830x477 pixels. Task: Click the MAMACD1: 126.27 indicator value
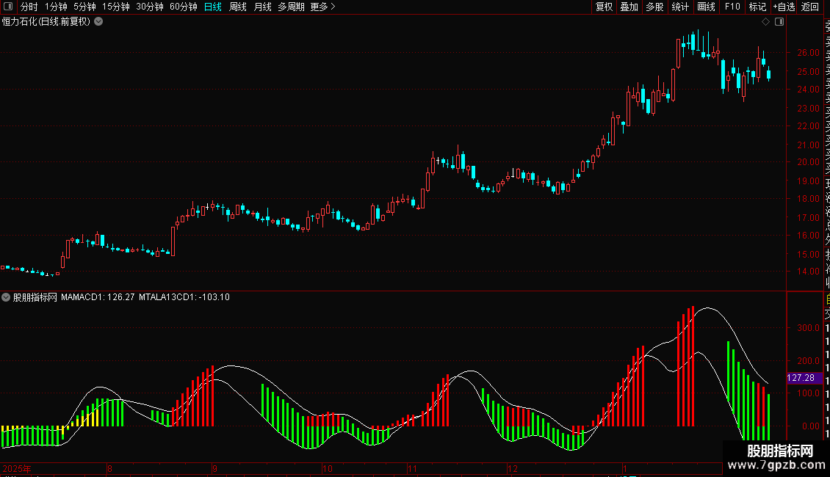click(x=98, y=297)
